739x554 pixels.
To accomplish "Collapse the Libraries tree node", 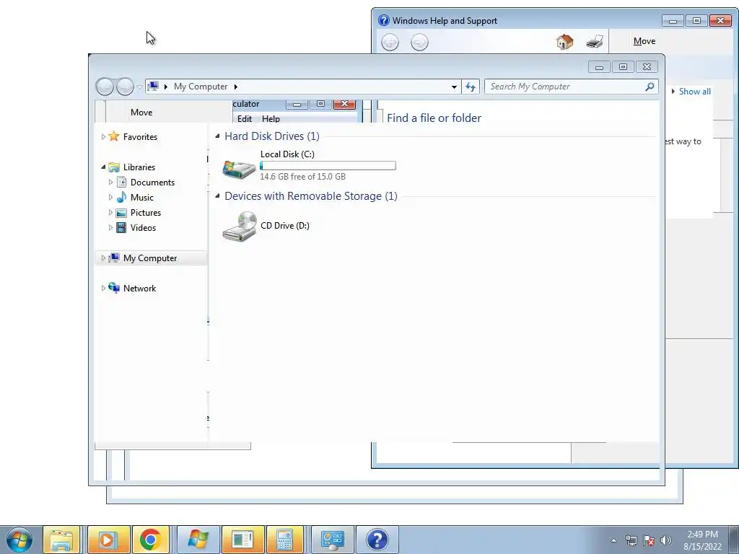I will click(103, 167).
